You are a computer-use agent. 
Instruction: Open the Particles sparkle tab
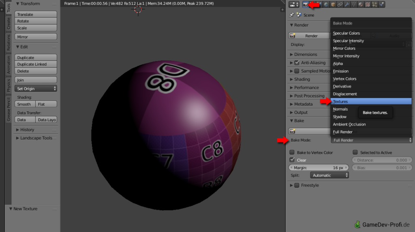374,4
